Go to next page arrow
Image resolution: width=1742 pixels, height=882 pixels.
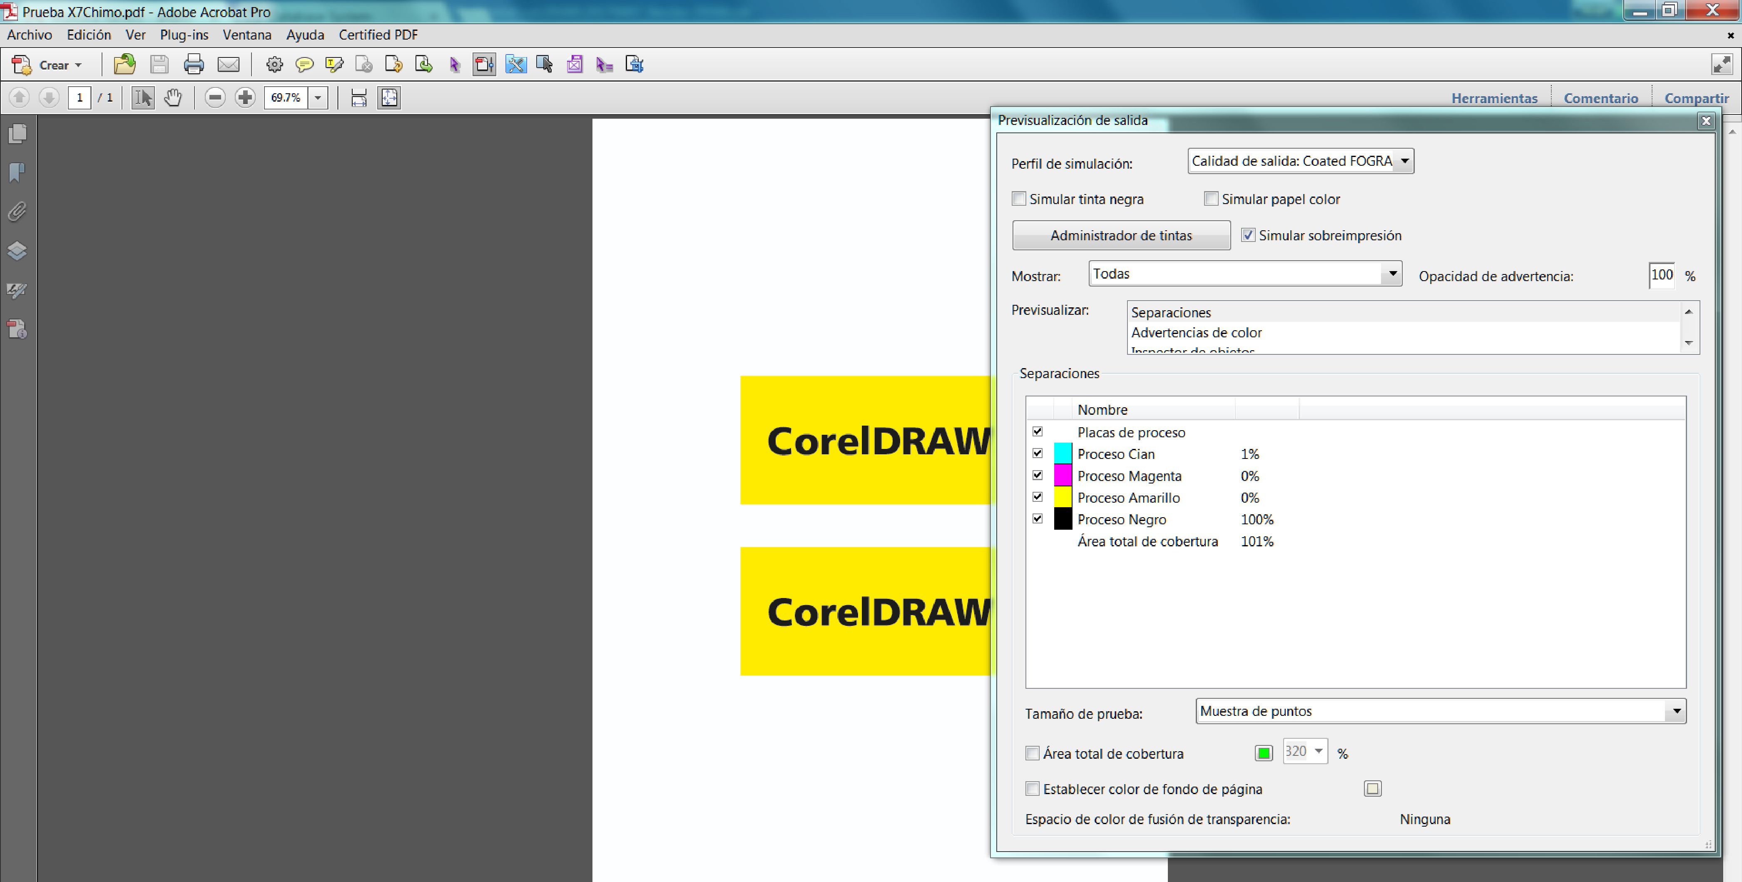pos(49,97)
